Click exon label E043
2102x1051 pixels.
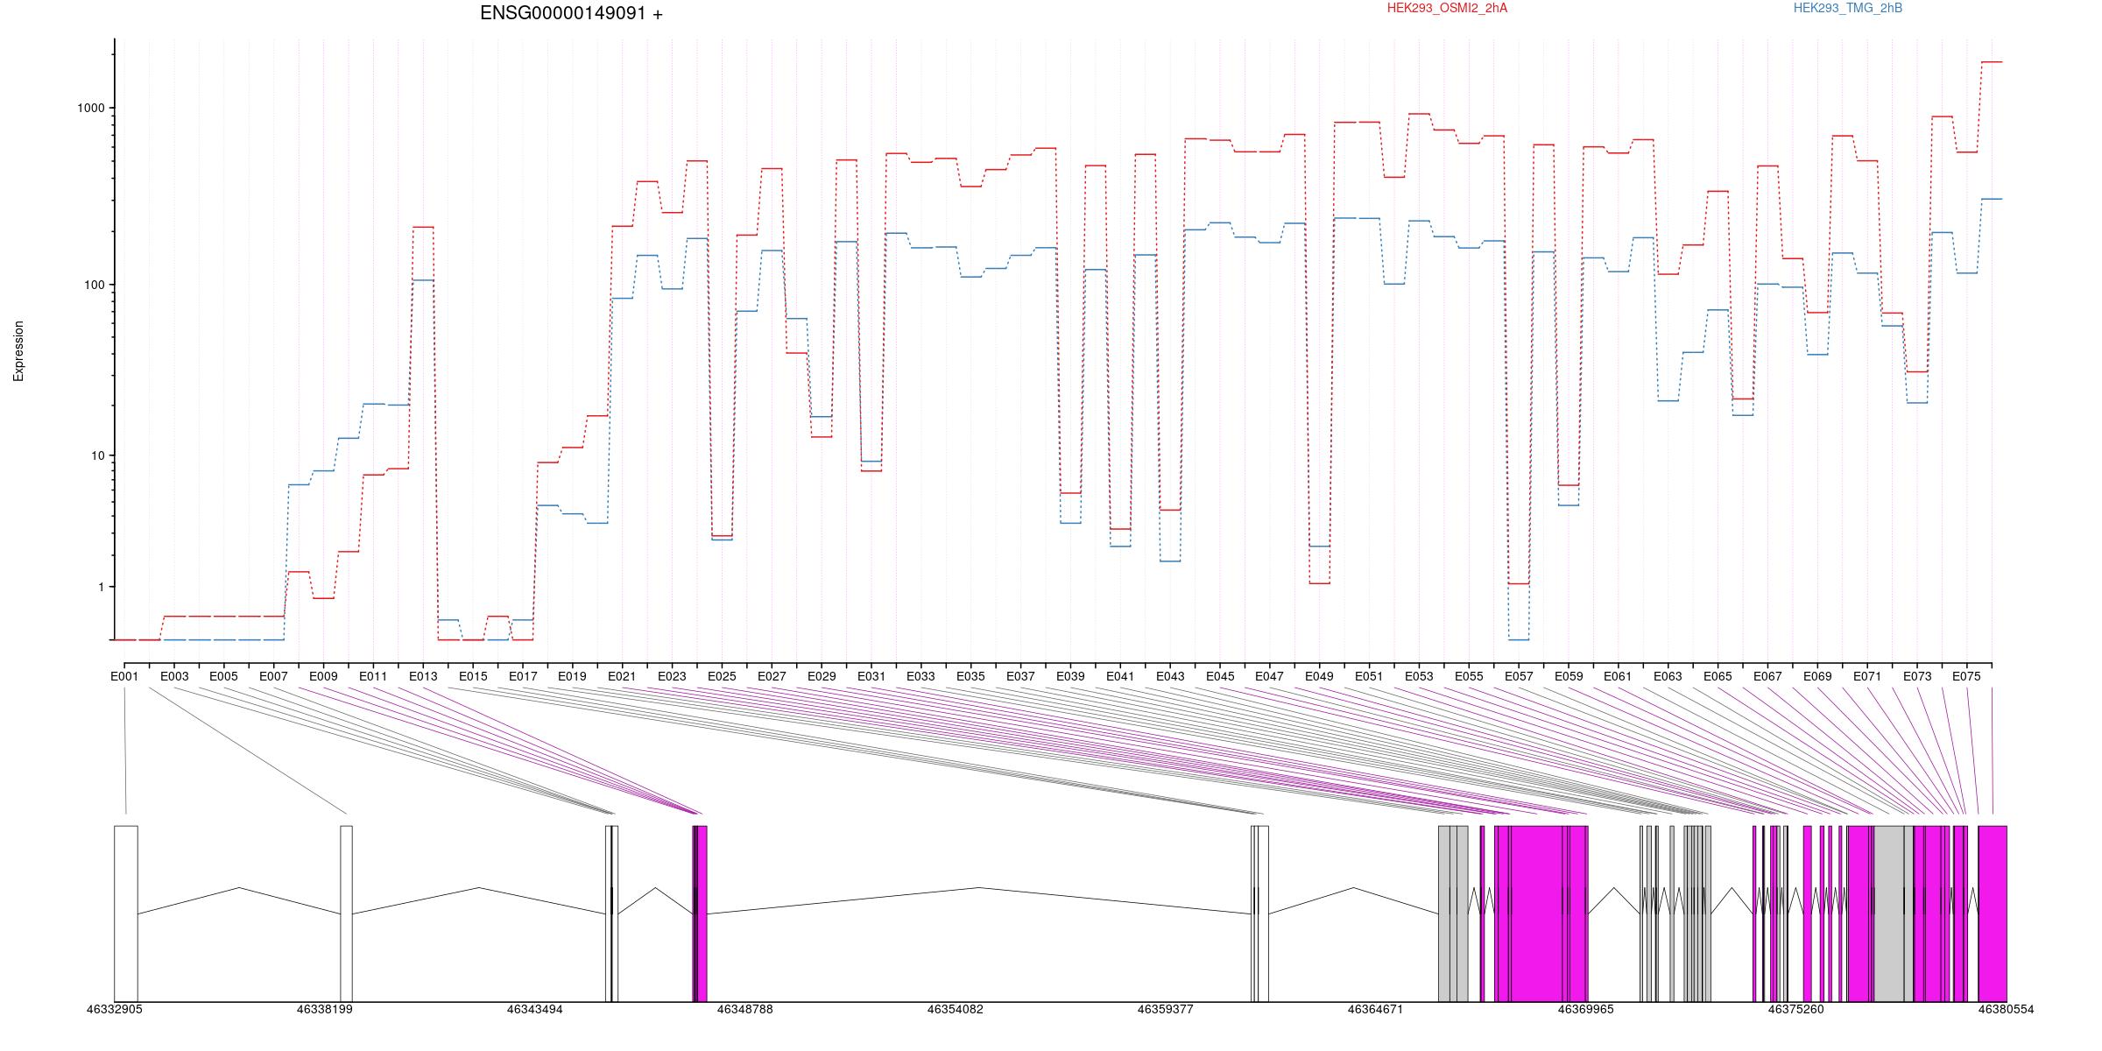(1170, 676)
